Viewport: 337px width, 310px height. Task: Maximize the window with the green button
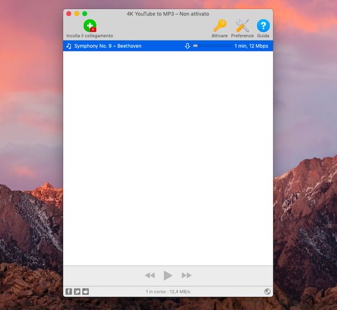tap(85, 13)
